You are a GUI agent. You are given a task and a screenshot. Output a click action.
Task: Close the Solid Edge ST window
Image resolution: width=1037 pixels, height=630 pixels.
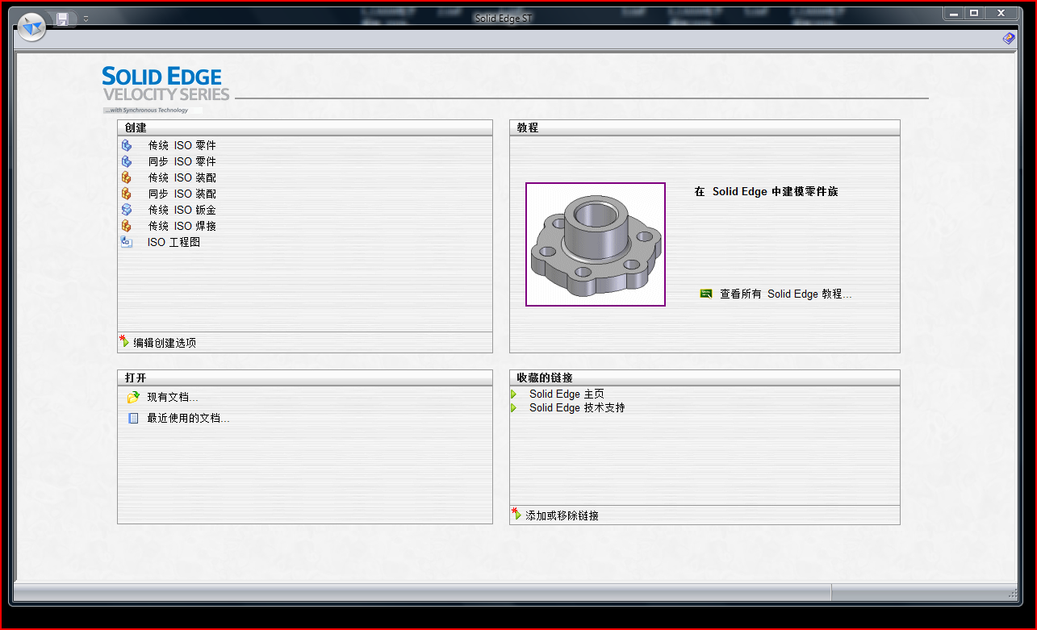point(1001,13)
